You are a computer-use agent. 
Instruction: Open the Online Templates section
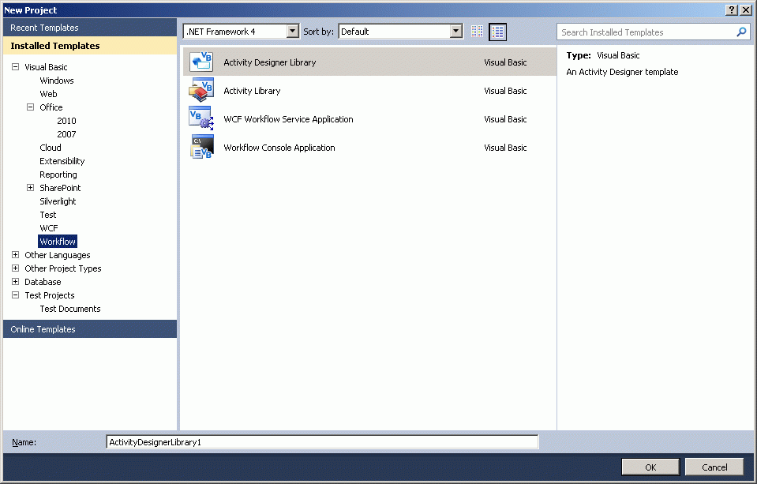[x=90, y=329]
